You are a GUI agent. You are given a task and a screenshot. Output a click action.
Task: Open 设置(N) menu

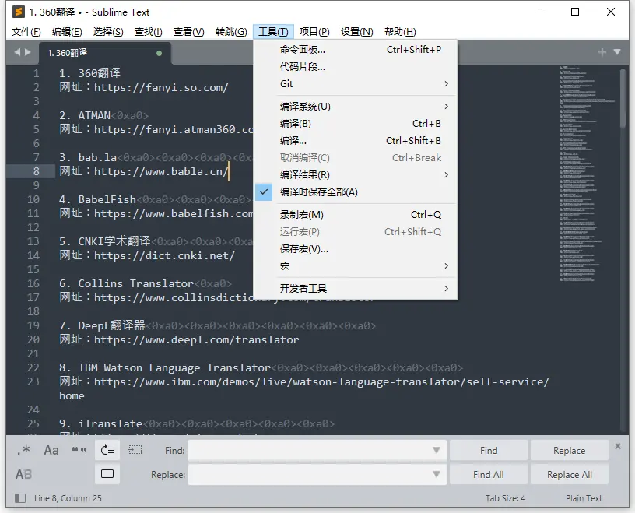point(356,32)
